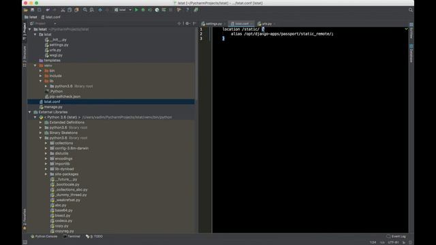This screenshot has width=436, height=245.
Task: Toggle the Project side tool window tab
Action: [x=25, y=31]
